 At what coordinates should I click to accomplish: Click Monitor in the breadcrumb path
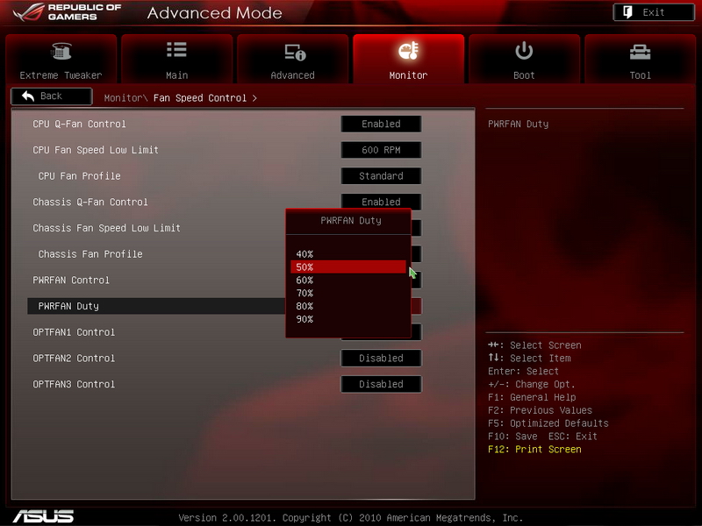[123, 98]
